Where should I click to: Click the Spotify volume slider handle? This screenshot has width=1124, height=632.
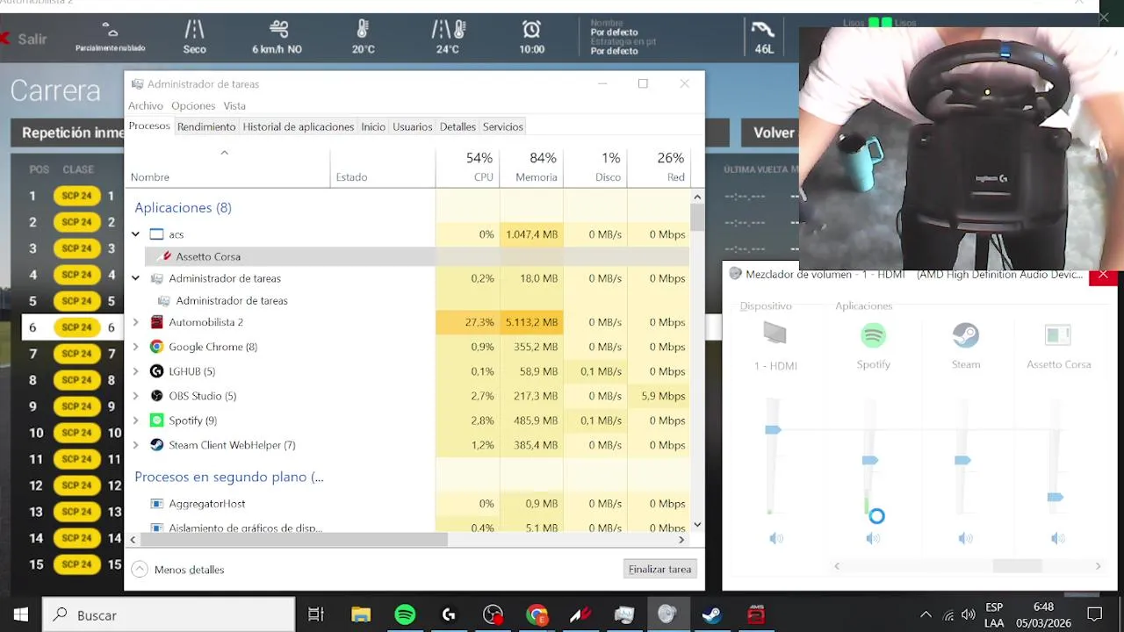[x=870, y=460]
